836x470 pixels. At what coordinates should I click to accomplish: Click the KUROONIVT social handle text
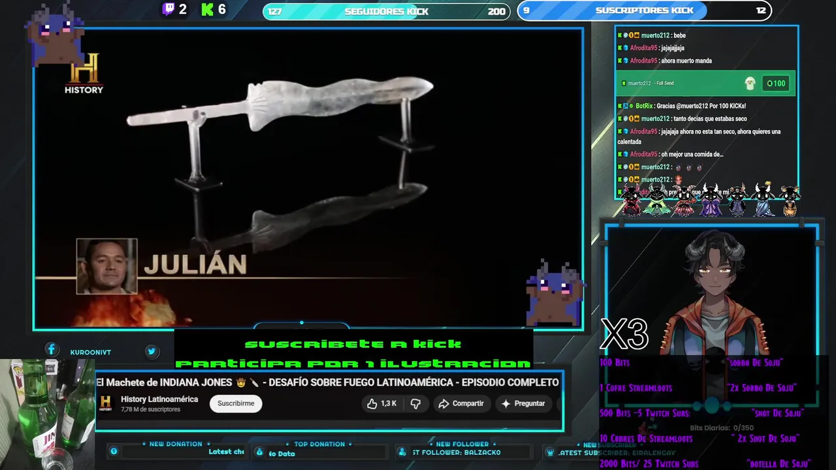click(x=91, y=352)
